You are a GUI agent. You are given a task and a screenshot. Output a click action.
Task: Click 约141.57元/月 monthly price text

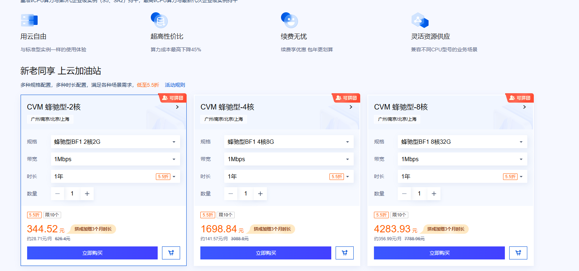(214, 239)
